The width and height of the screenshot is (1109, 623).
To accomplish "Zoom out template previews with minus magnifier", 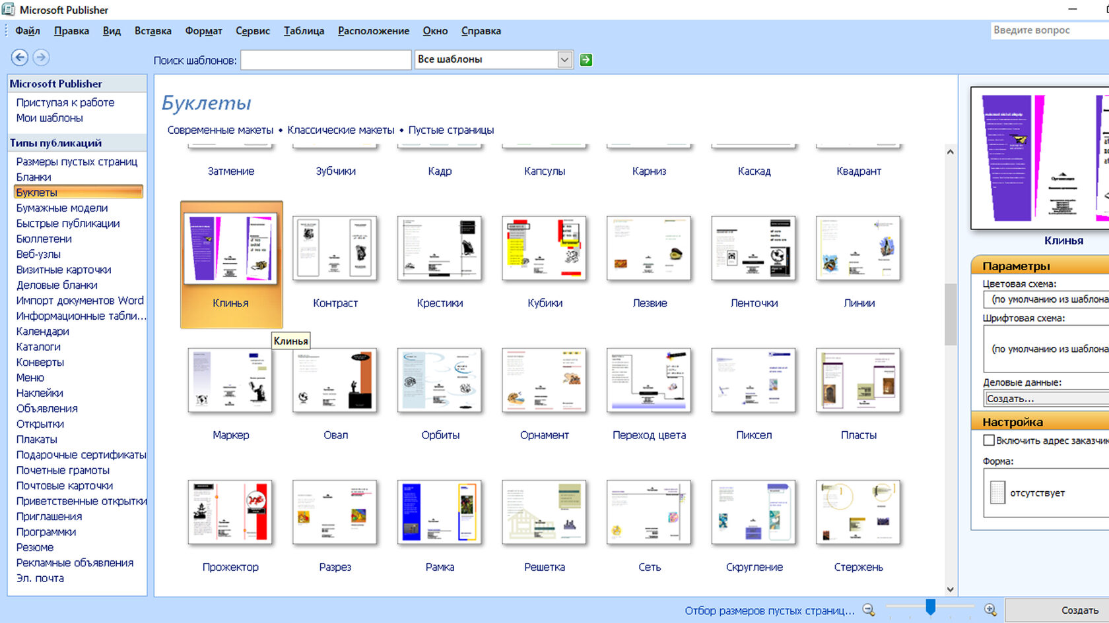I will click(869, 610).
